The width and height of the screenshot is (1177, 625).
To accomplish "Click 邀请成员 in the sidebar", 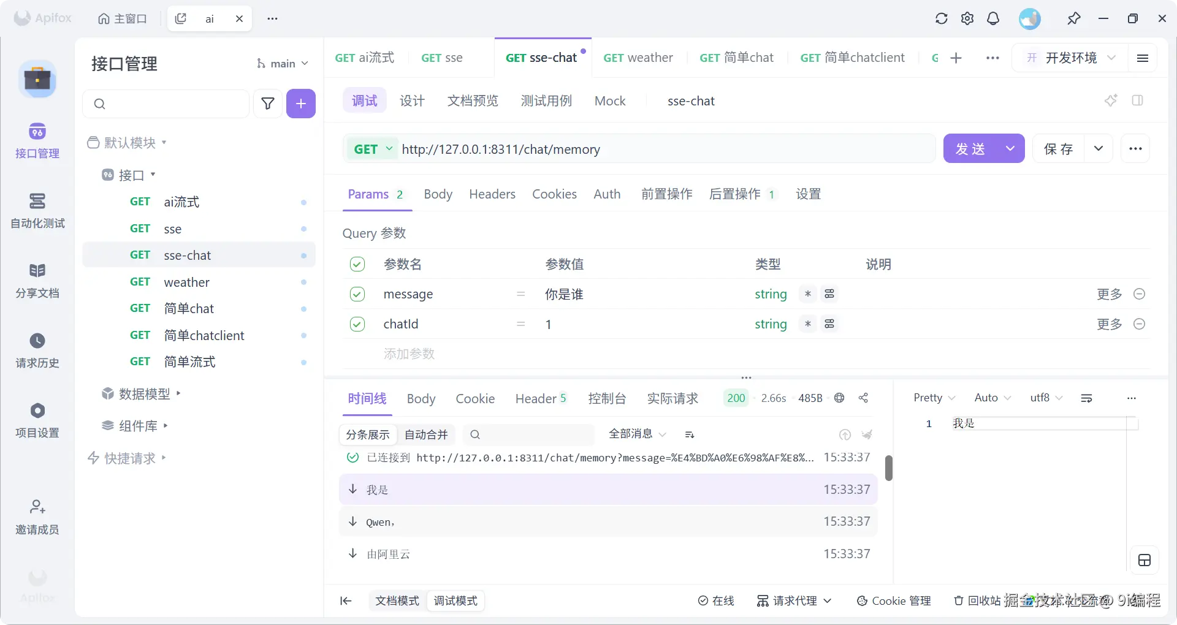I will [37, 517].
